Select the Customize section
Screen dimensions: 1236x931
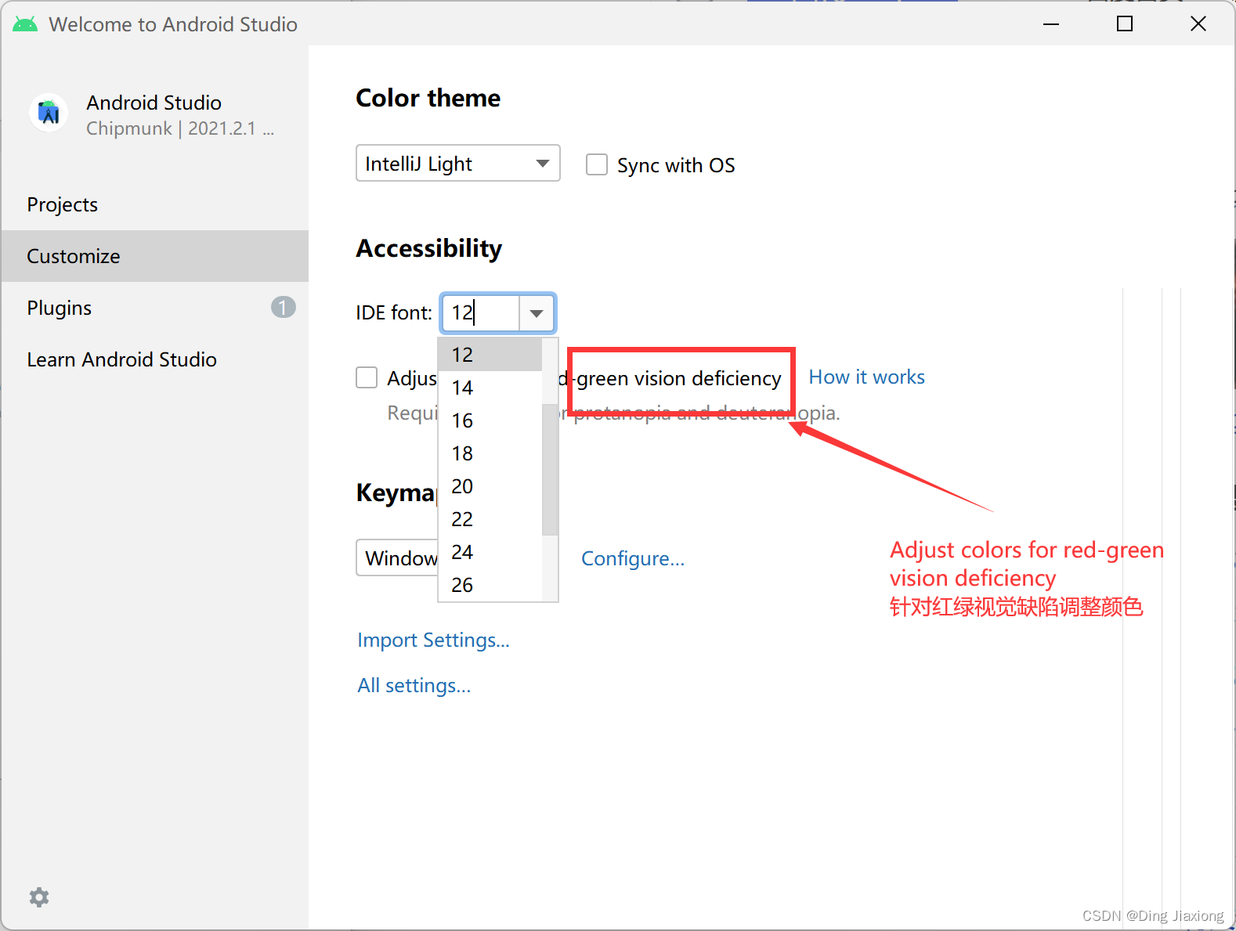pyautogui.click(x=155, y=256)
